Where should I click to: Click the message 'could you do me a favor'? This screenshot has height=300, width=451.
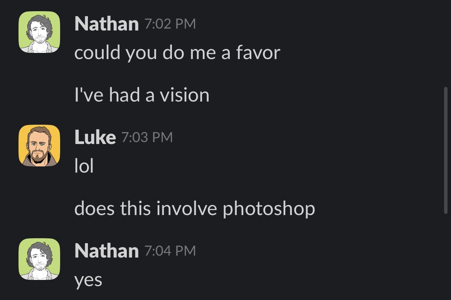(x=177, y=53)
